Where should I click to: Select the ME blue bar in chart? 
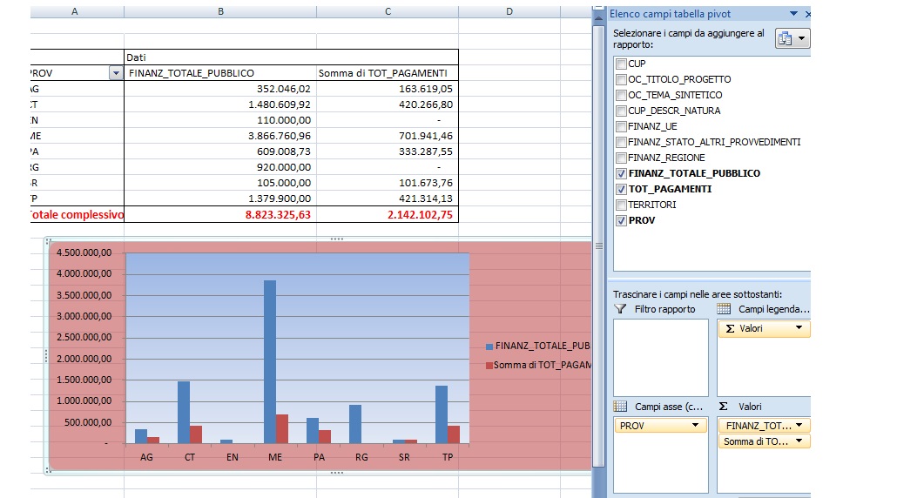[269, 362]
